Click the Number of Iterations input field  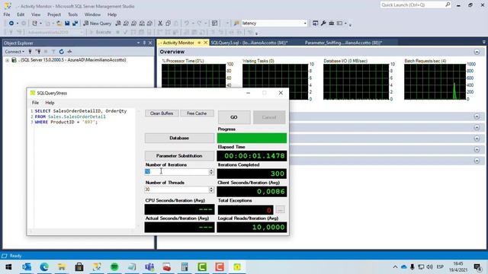[176, 171]
